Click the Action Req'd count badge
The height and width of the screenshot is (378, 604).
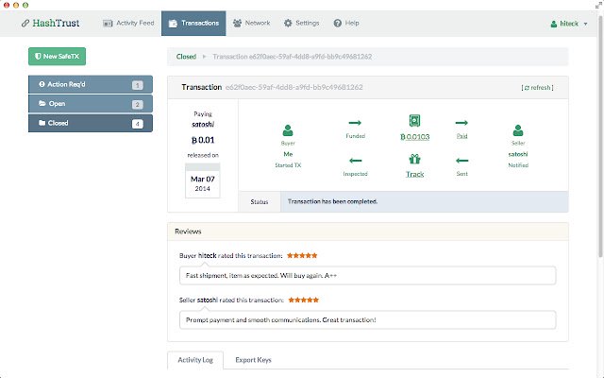[x=137, y=85]
